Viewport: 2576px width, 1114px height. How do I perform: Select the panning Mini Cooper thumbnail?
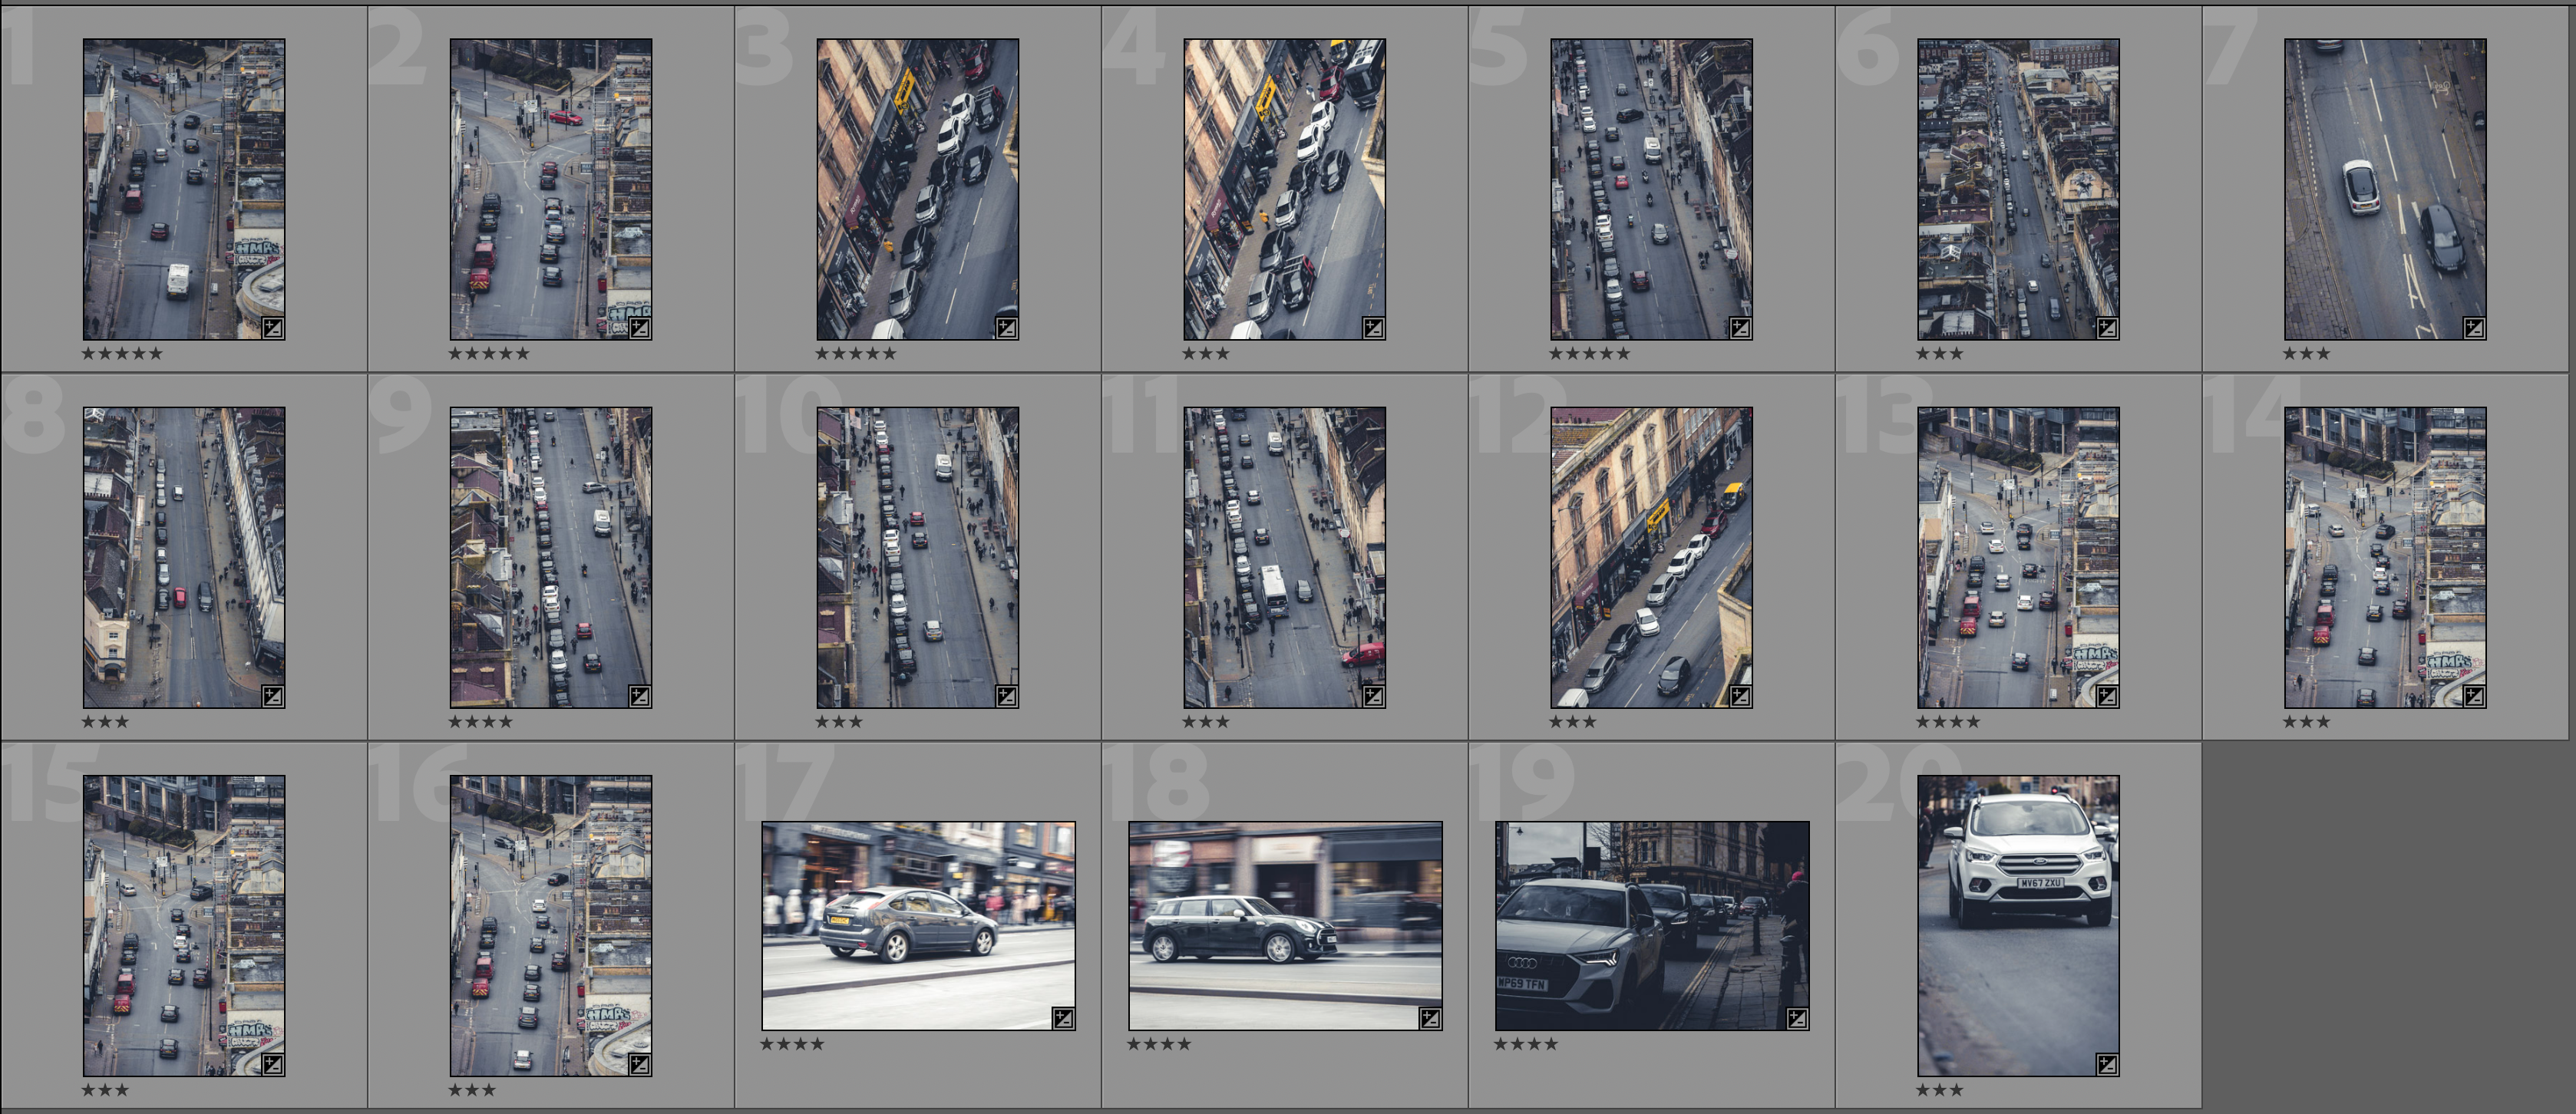click(1285, 924)
